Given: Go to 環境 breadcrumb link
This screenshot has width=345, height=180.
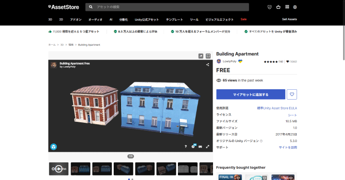Looking at the screenshot, I should click(71, 45).
